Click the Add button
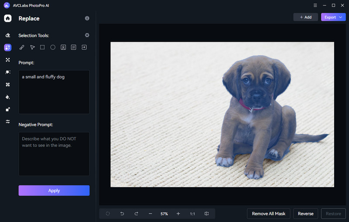 pos(306,17)
